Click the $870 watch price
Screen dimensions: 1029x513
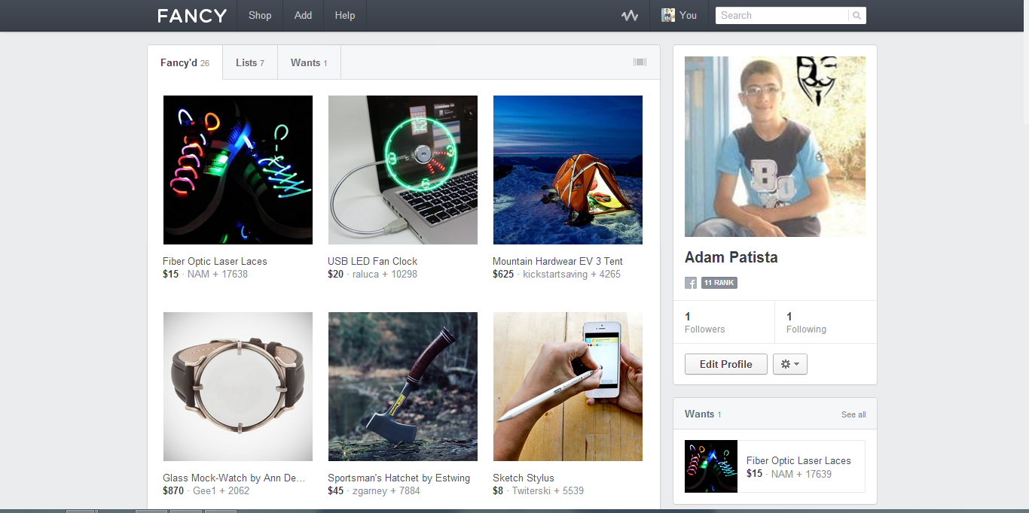pyautogui.click(x=173, y=490)
